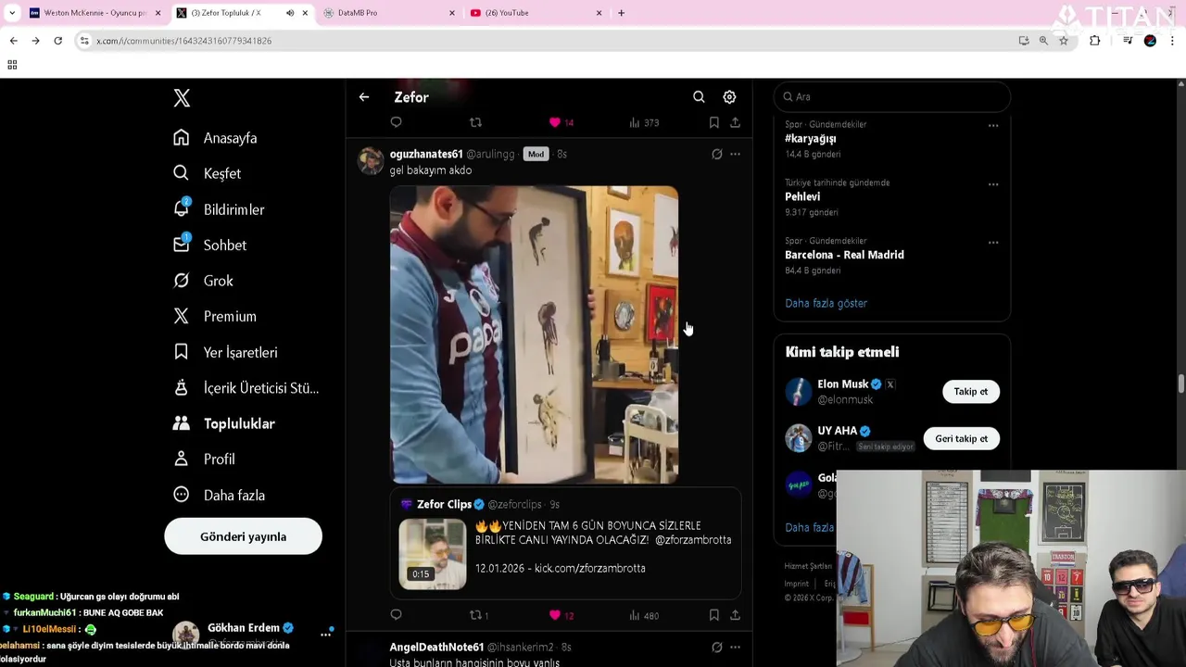Click Gönderi yayınla button
The height and width of the screenshot is (667, 1186).
[243, 536]
